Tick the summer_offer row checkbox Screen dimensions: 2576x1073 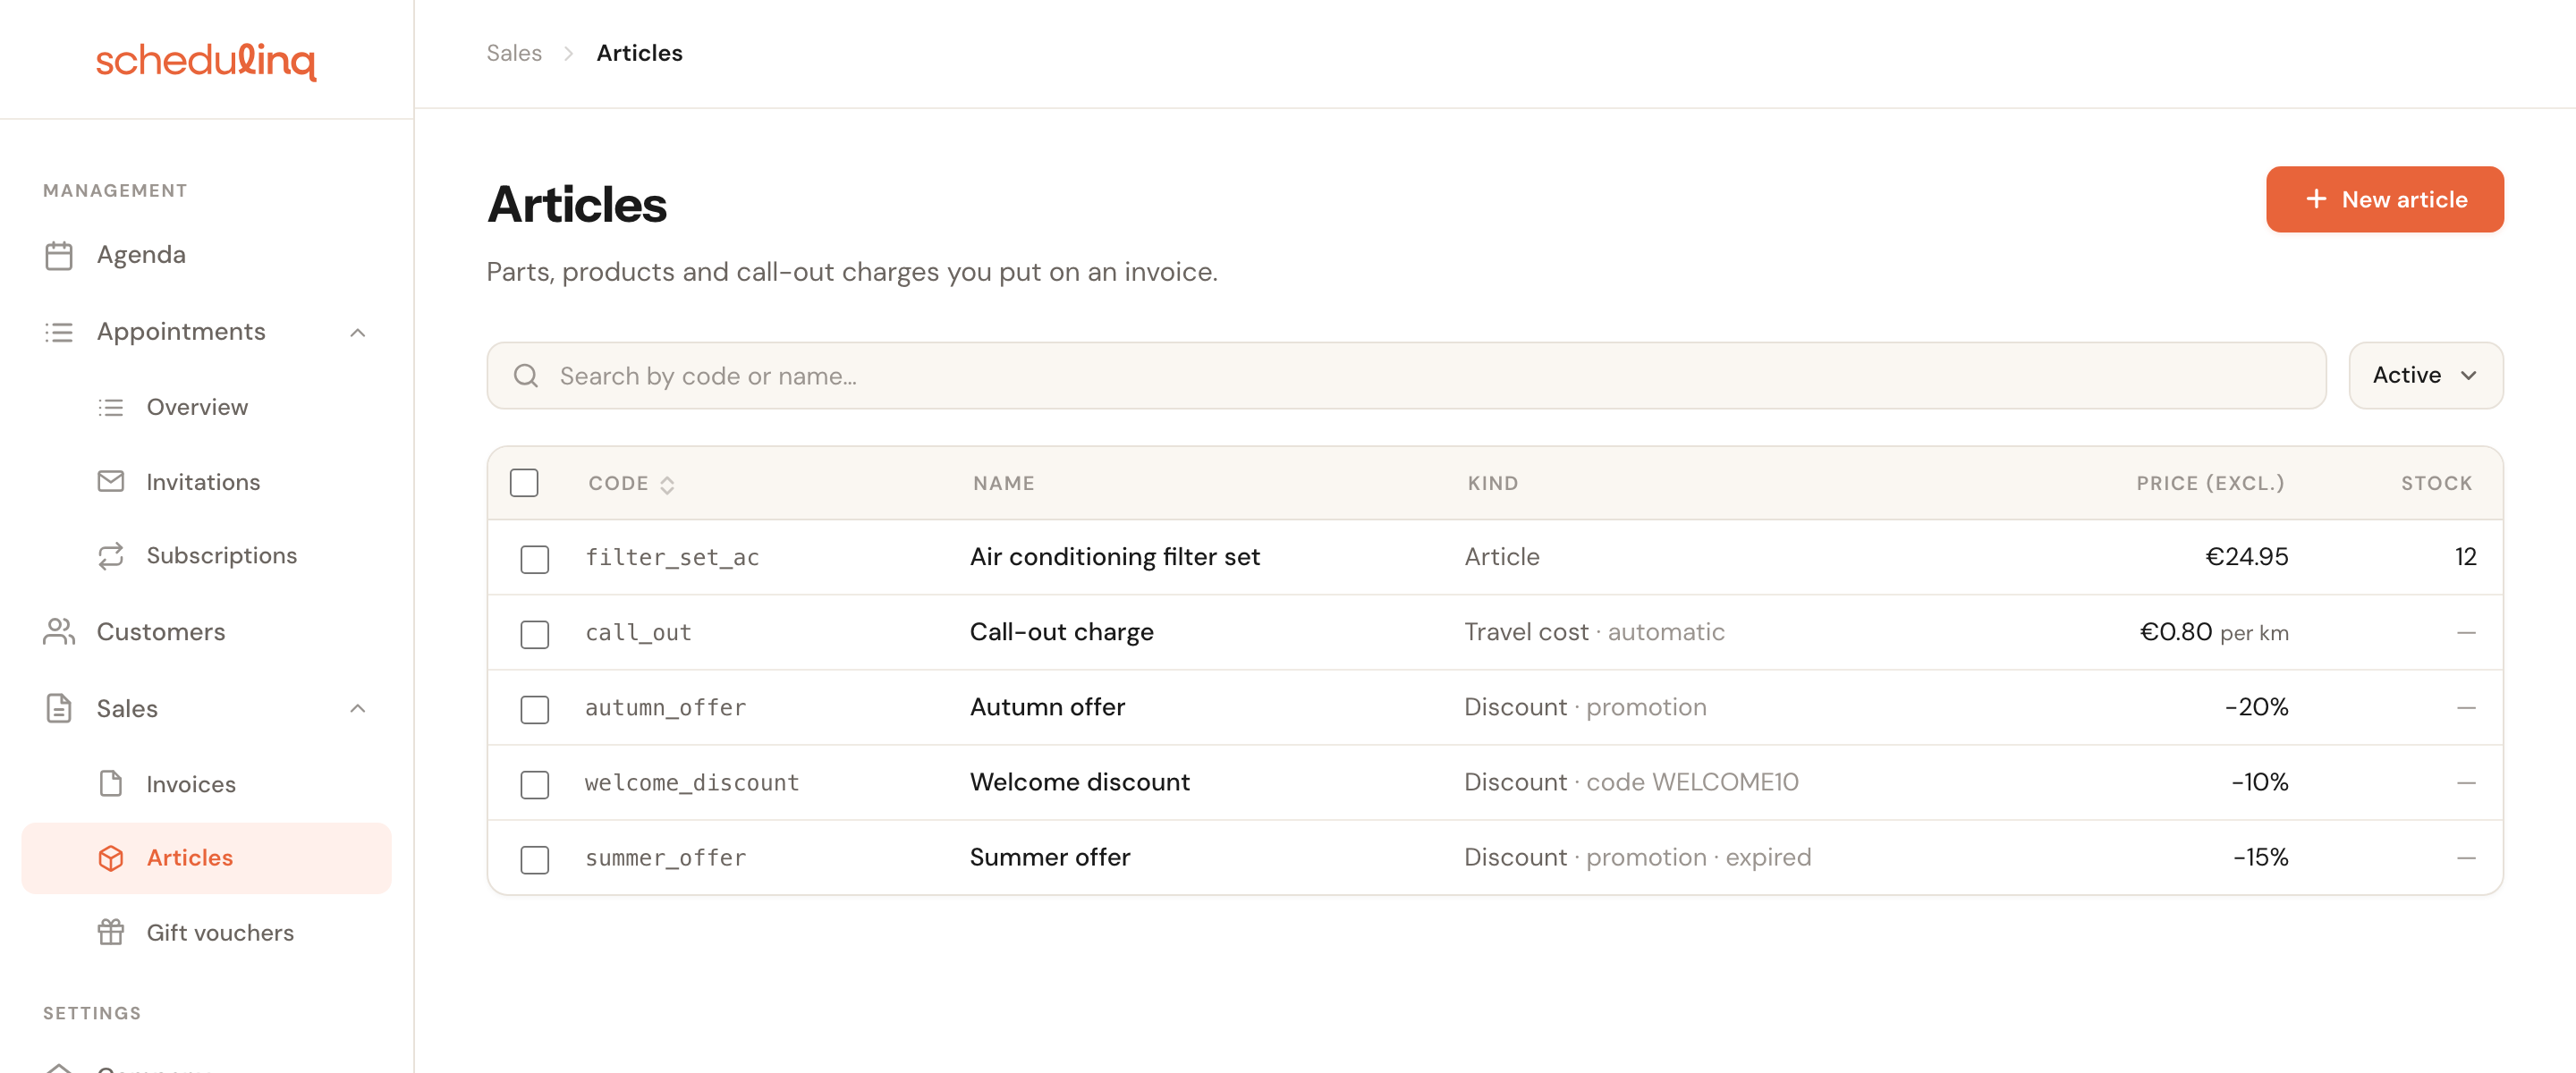(x=535, y=859)
